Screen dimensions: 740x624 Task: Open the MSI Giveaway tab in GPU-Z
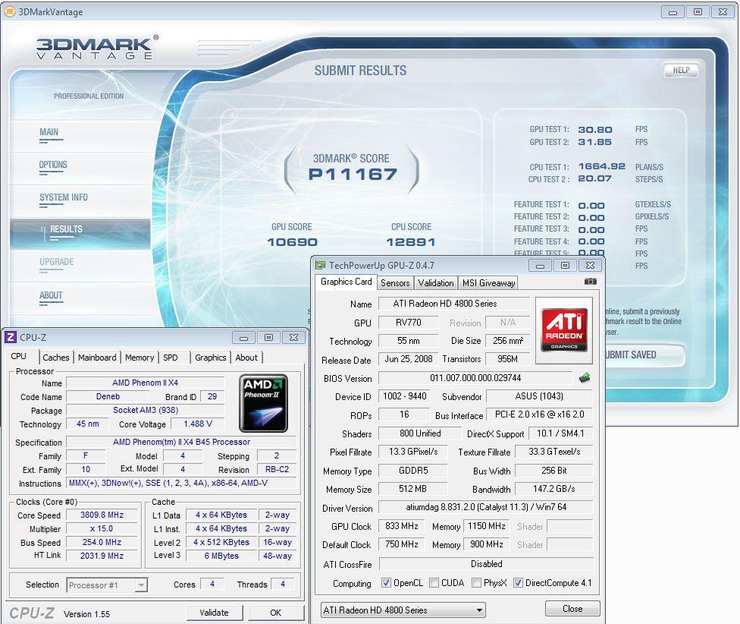tap(488, 283)
